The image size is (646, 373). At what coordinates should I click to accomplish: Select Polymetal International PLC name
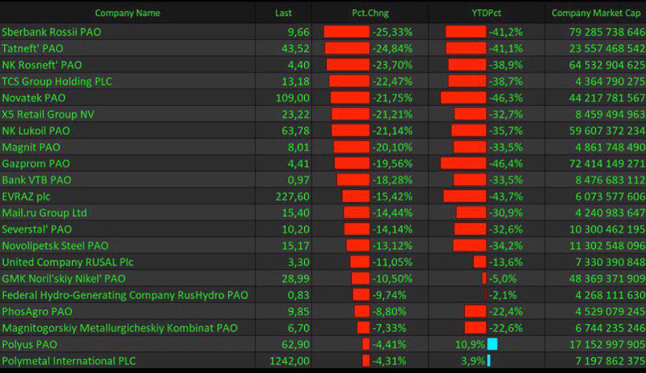click(x=69, y=361)
